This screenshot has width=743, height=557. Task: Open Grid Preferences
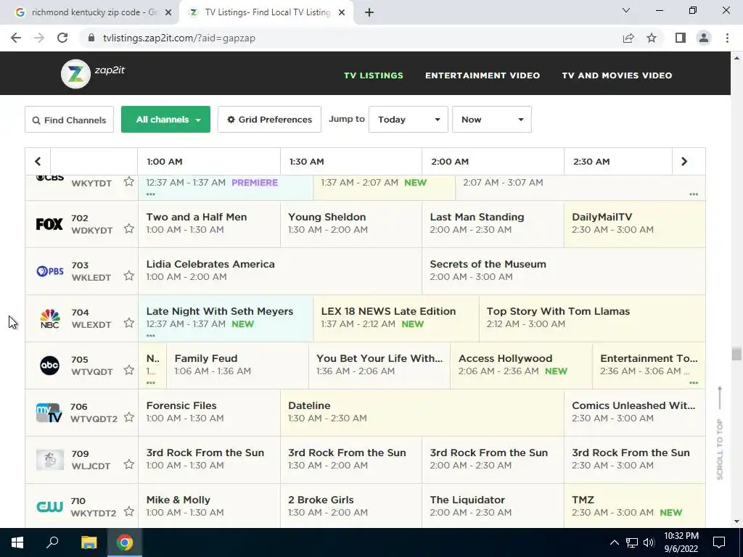pos(270,120)
